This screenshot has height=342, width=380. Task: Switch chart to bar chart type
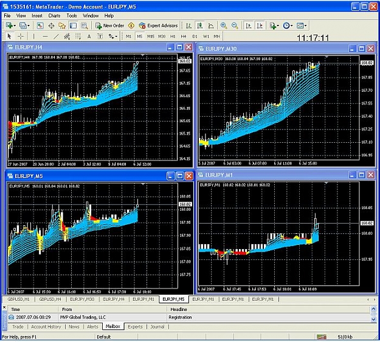[189, 26]
